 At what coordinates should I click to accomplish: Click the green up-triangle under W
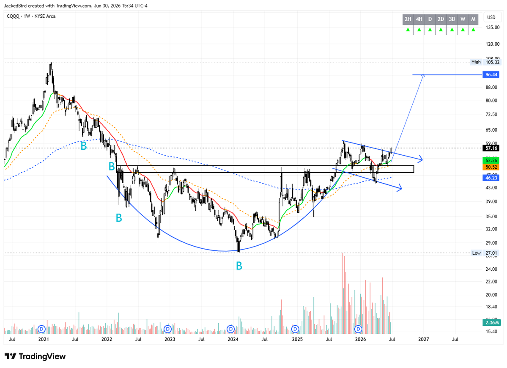point(463,30)
